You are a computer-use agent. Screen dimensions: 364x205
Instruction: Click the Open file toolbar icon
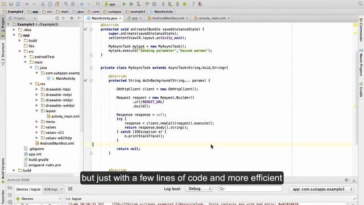(x=4, y=4)
